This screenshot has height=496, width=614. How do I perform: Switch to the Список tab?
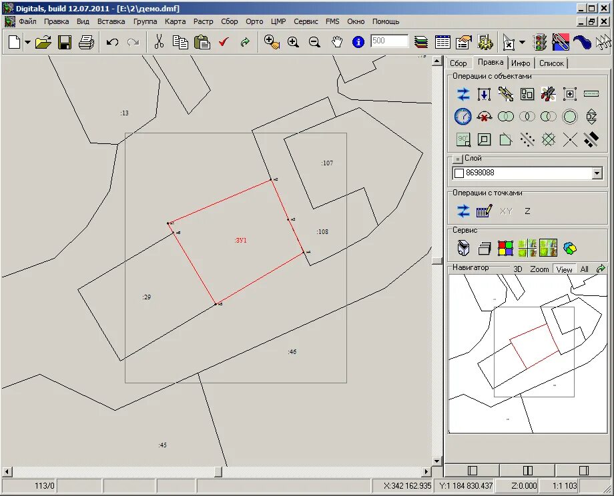tap(551, 63)
